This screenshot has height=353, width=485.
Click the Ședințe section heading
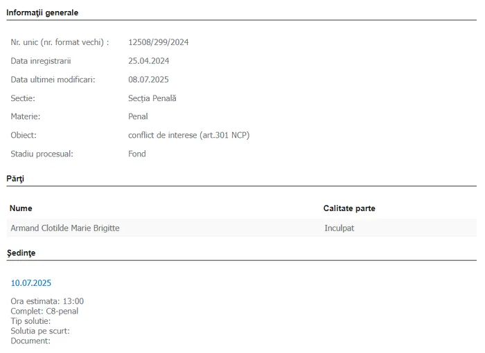21,253
